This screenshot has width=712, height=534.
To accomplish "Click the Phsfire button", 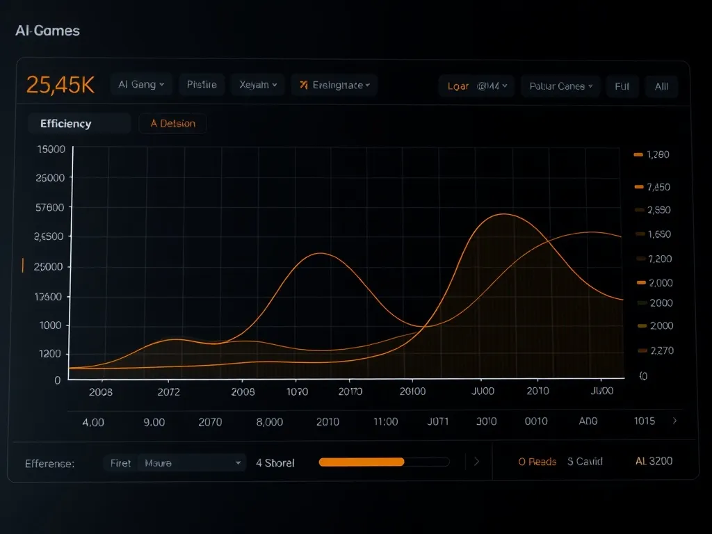I will click(x=202, y=84).
